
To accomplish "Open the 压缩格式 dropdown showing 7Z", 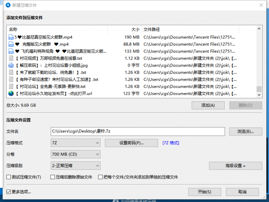I will (76, 143).
